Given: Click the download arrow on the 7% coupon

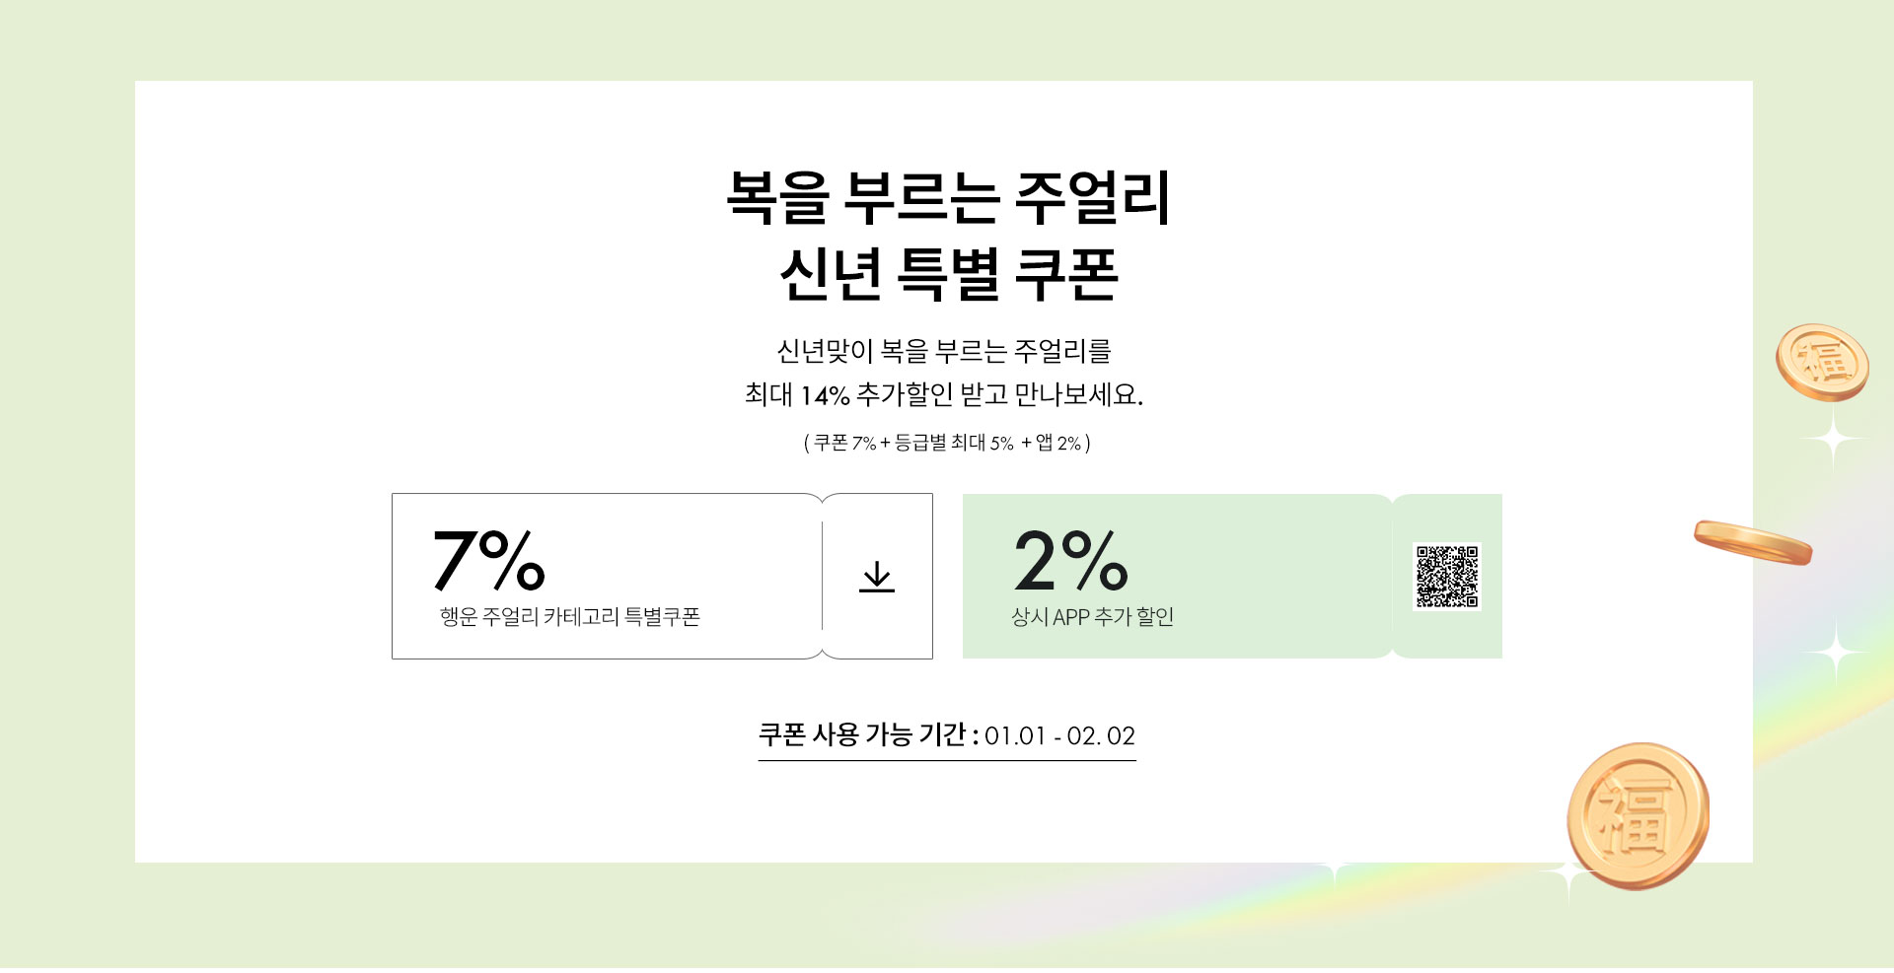Looking at the screenshot, I should click(x=876, y=577).
